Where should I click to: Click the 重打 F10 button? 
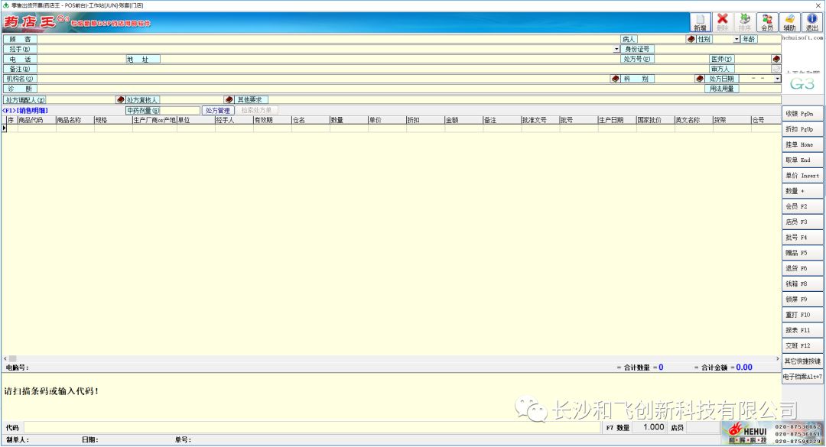pos(802,315)
